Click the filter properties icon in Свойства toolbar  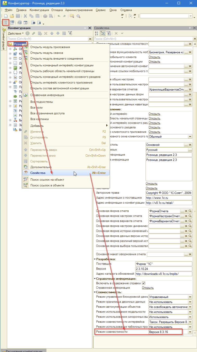pyautogui.click(x=109, y=33)
